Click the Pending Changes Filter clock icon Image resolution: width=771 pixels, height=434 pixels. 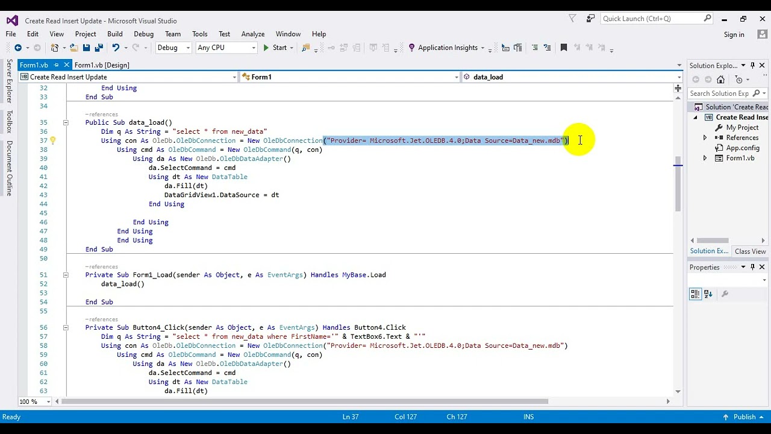click(739, 80)
